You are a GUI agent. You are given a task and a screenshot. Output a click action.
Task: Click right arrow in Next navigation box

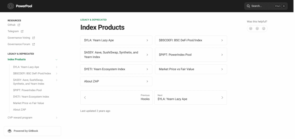(x=222, y=98)
